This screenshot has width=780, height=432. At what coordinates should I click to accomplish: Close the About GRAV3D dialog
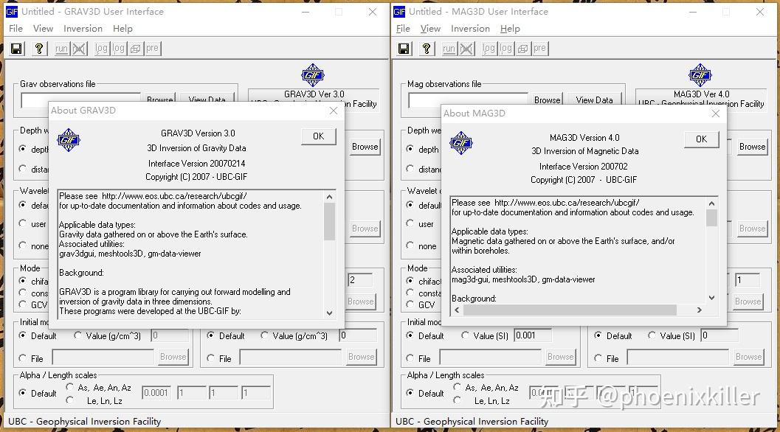(334, 111)
